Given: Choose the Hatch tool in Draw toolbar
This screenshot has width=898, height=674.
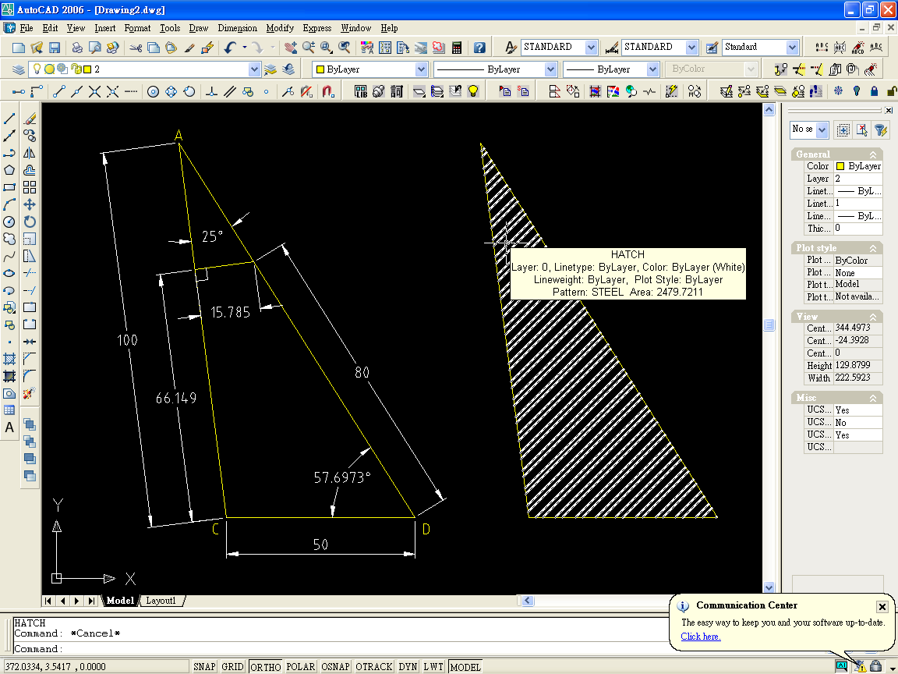Looking at the screenshot, I should point(9,360).
